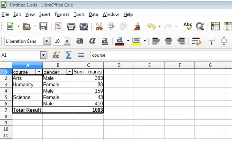232x141 pixels.
Task: Open the Tools menu
Action: 79,14
